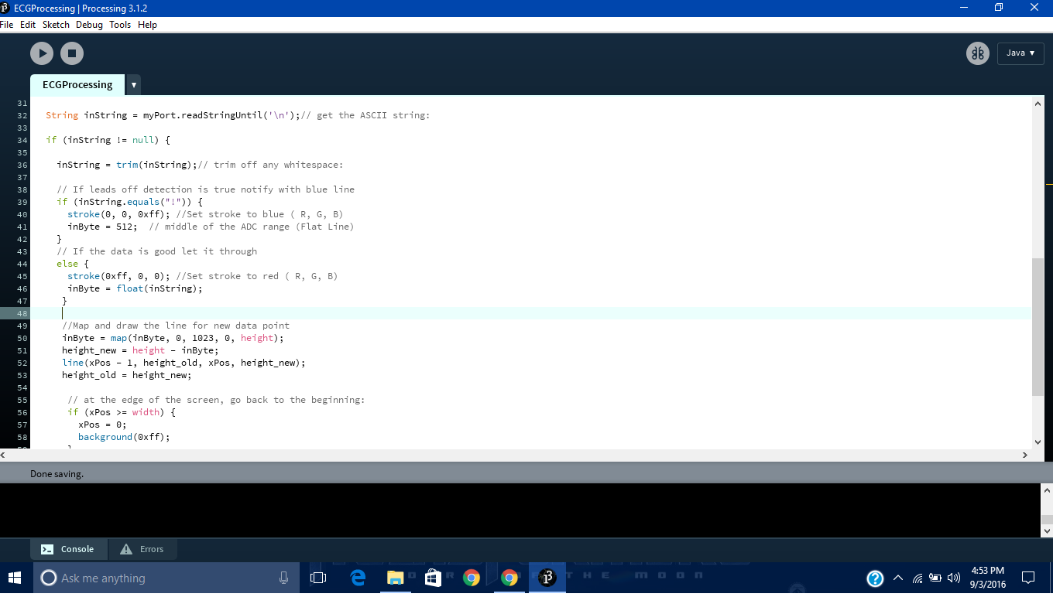This screenshot has width=1053, height=597.
Task: Click 'if (xPos >= width)' line
Action: [x=122, y=412]
